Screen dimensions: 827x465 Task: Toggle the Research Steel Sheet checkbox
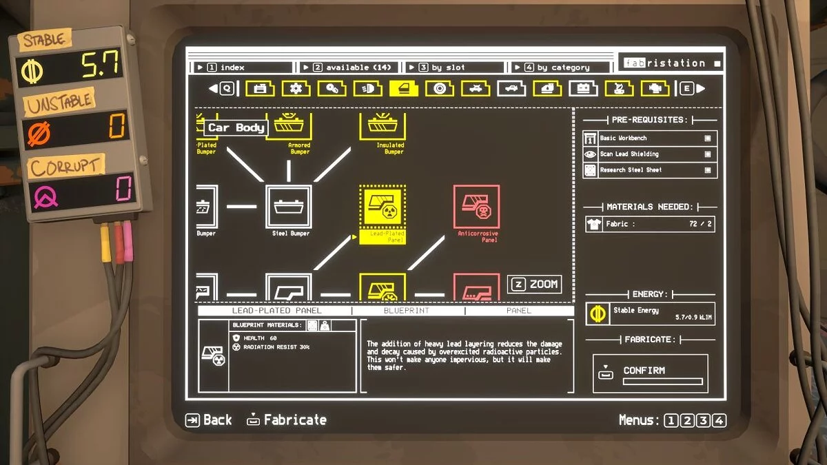[x=707, y=170]
